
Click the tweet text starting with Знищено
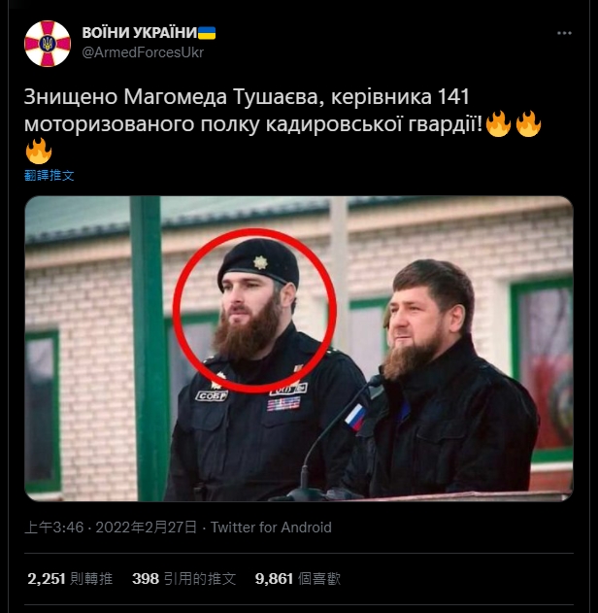point(282,124)
